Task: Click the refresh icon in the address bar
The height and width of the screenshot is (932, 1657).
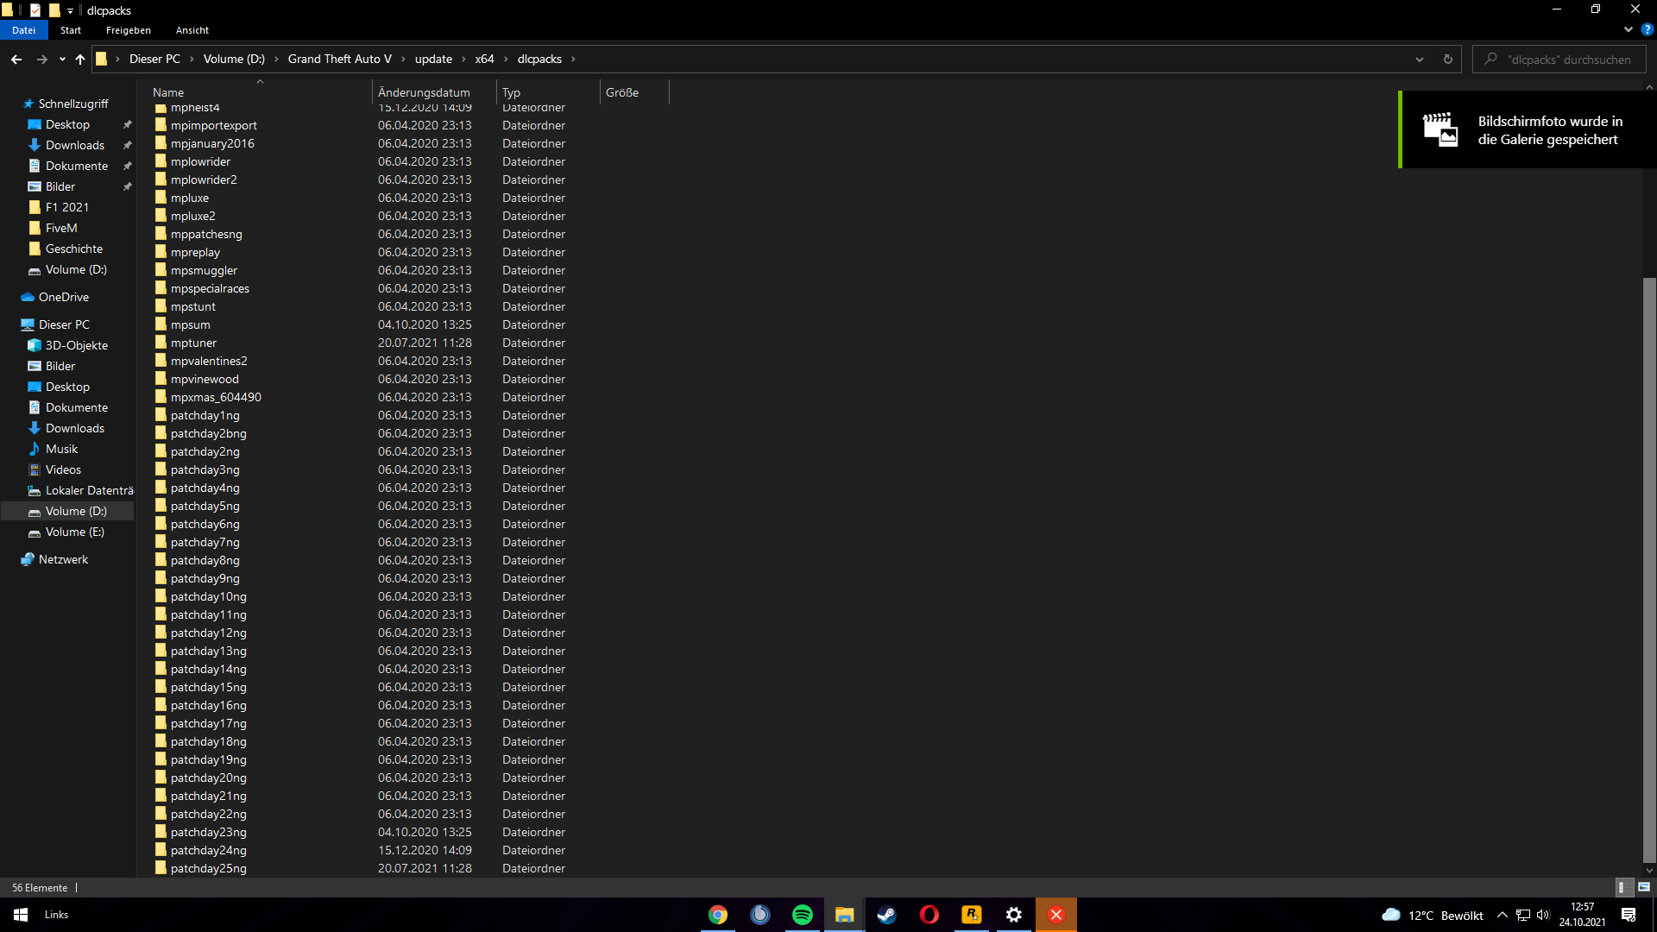Action: (1448, 59)
